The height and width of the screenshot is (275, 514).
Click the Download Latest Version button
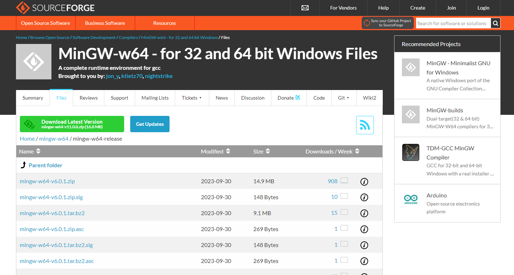click(72, 124)
